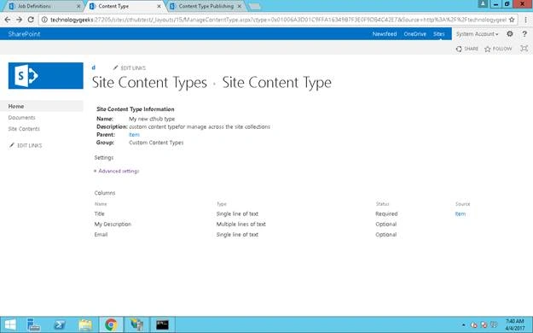Open a new browser tab
This screenshot has width=533, height=333.
pyautogui.click(x=254, y=6)
